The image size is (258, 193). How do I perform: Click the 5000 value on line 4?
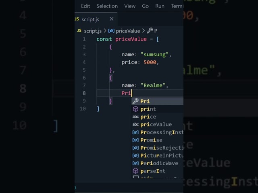(150, 62)
